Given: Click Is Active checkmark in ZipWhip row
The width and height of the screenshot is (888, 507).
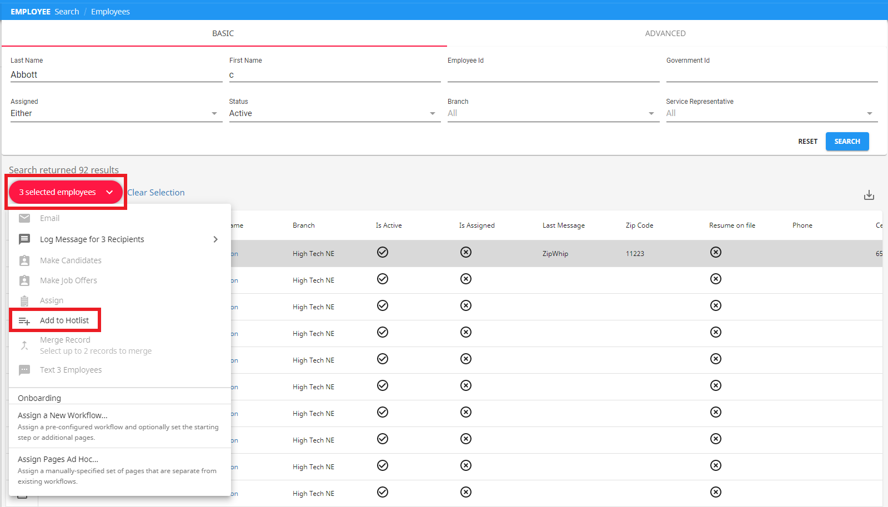Looking at the screenshot, I should [x=383, y=253].
